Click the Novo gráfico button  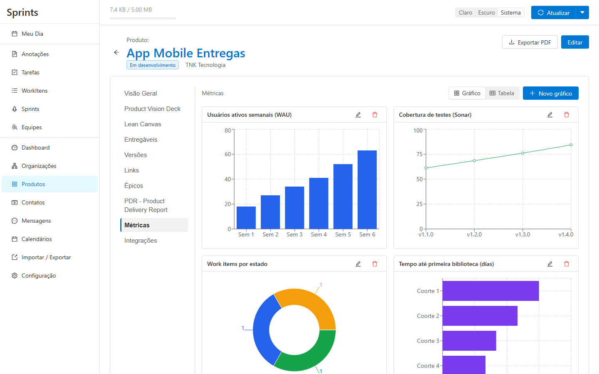tap(551, 93)
